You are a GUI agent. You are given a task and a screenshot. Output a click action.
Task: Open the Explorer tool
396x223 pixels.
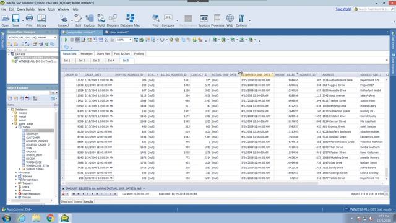click(90, 20)
